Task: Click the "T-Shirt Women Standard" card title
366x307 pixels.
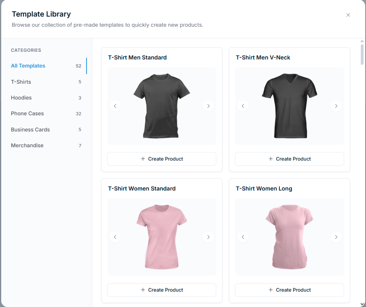Action: click(142, 188)
